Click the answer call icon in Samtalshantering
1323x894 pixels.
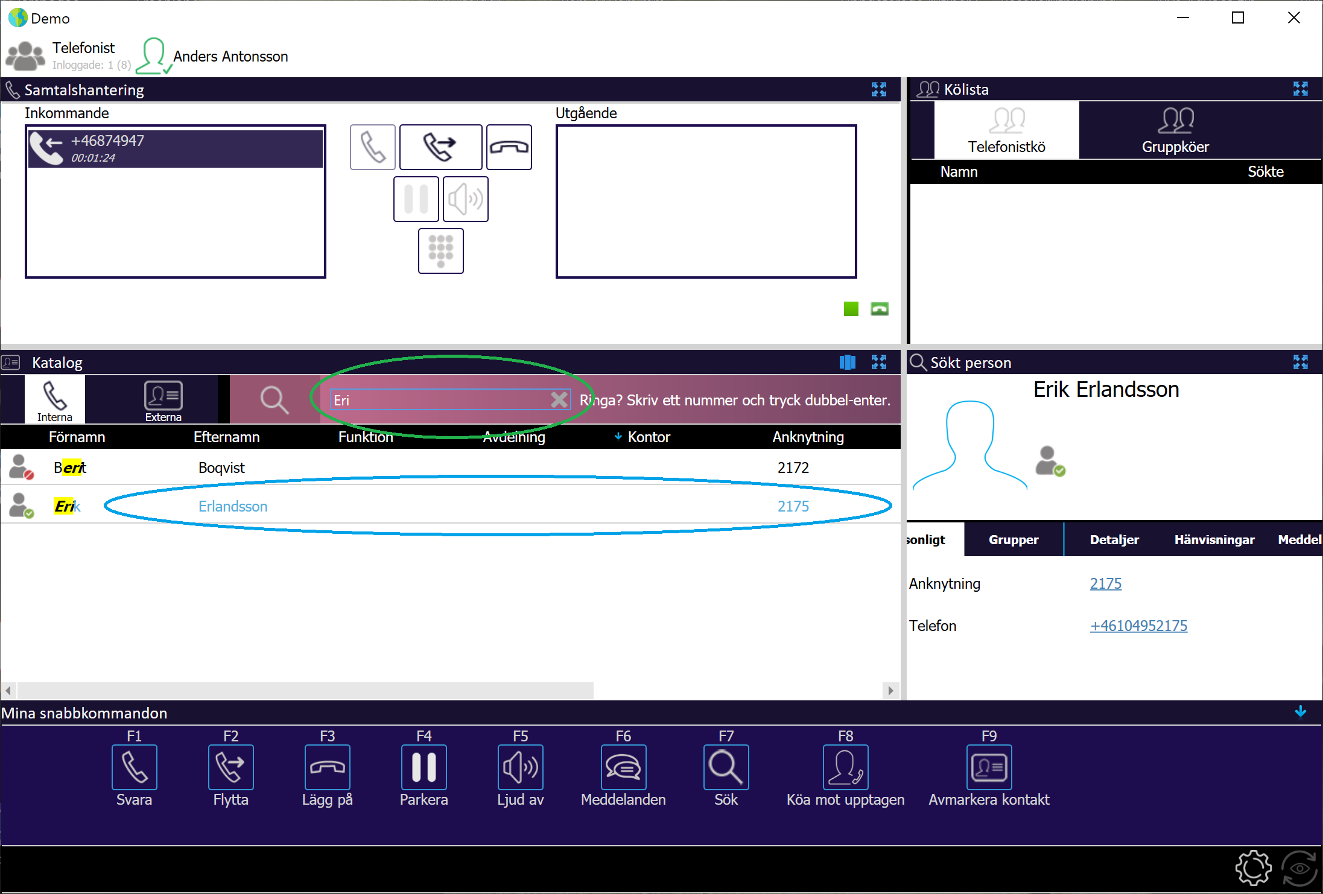click(372, 147)
